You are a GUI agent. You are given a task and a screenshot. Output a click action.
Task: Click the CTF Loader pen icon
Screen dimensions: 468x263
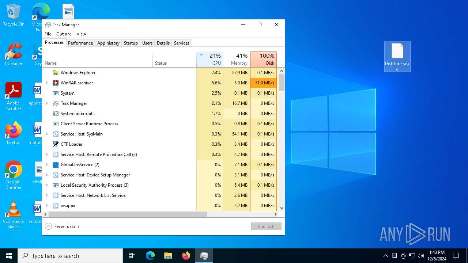click(x=56, y=144)
